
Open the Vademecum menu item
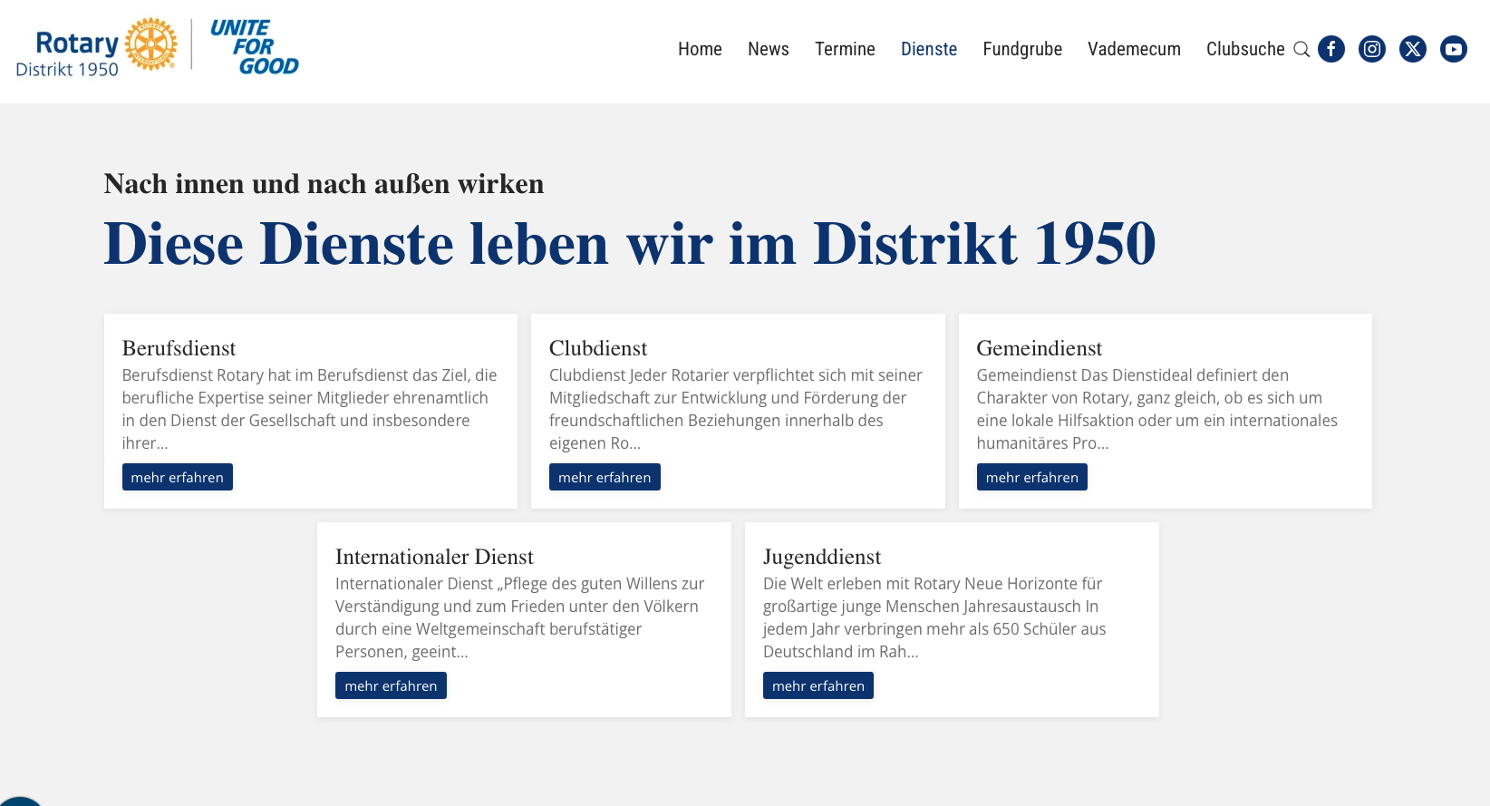coord(1134,49)
